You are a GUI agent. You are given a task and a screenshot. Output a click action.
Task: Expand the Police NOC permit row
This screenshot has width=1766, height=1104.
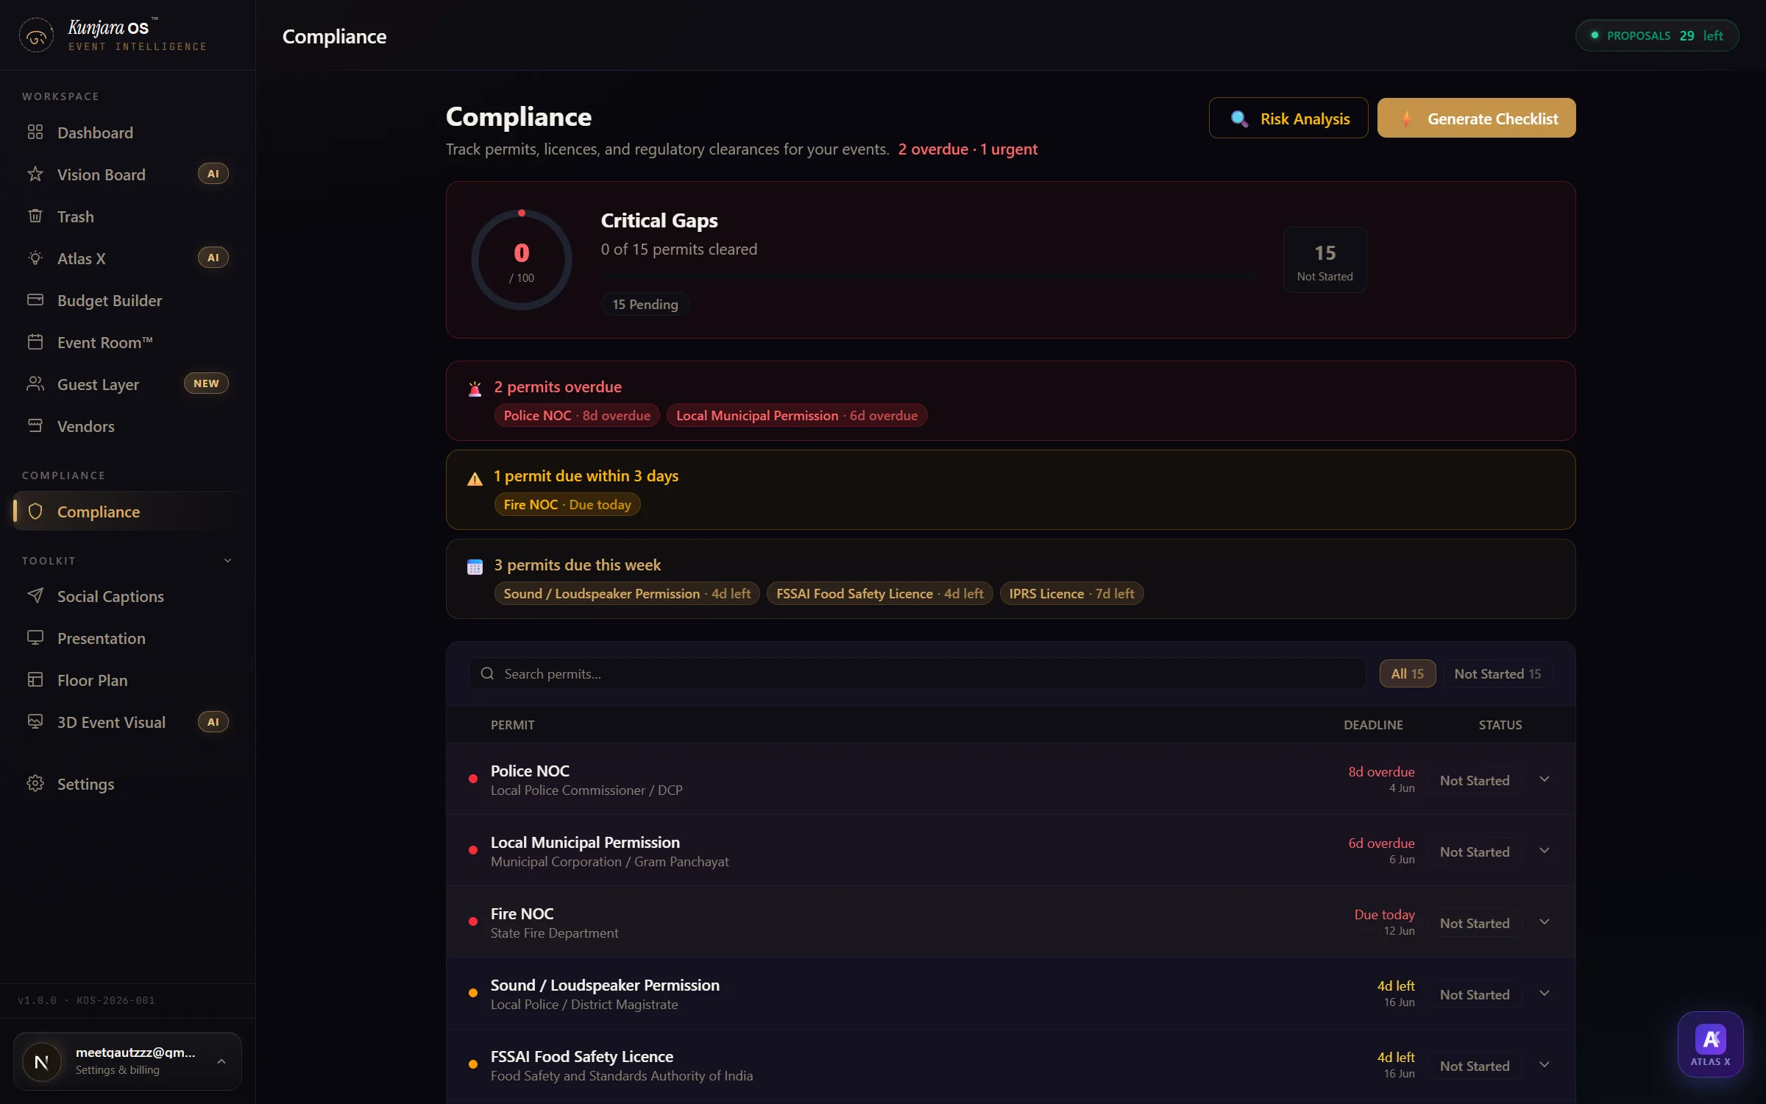1545,779
